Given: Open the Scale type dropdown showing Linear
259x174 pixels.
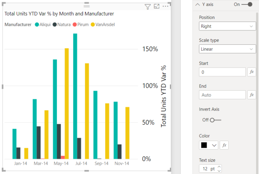Looking at the screenshot, I should pyautogui.click(x=227, y=49).
